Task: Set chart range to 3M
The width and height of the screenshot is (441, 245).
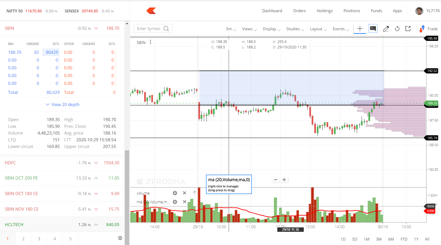Action: (x=379, y=239)
